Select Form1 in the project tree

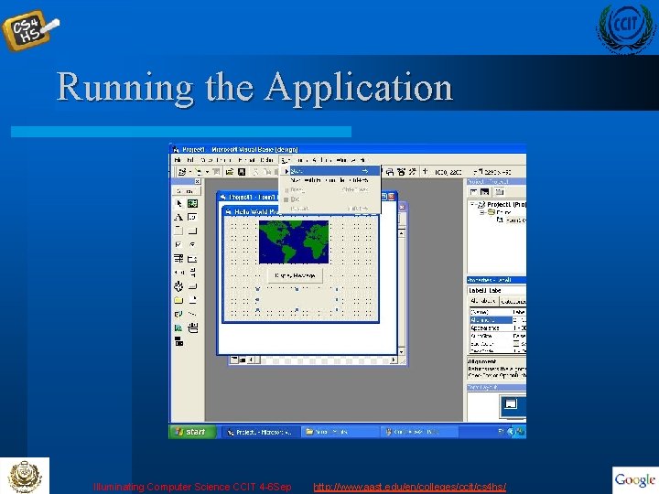click(511, 220)
